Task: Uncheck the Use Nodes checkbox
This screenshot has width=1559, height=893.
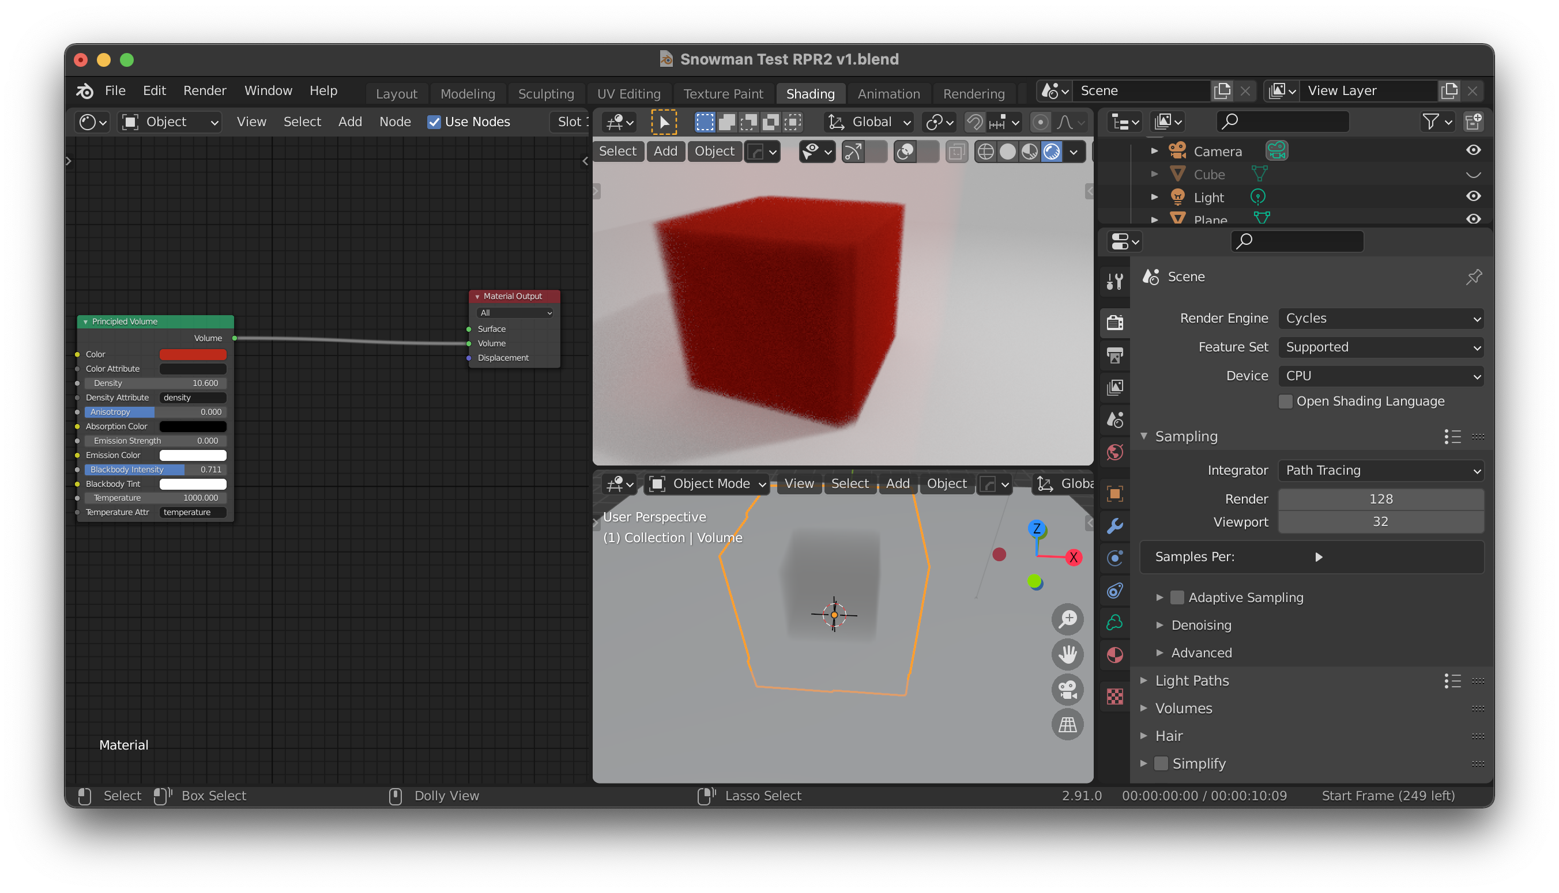Action: [434, 122]
